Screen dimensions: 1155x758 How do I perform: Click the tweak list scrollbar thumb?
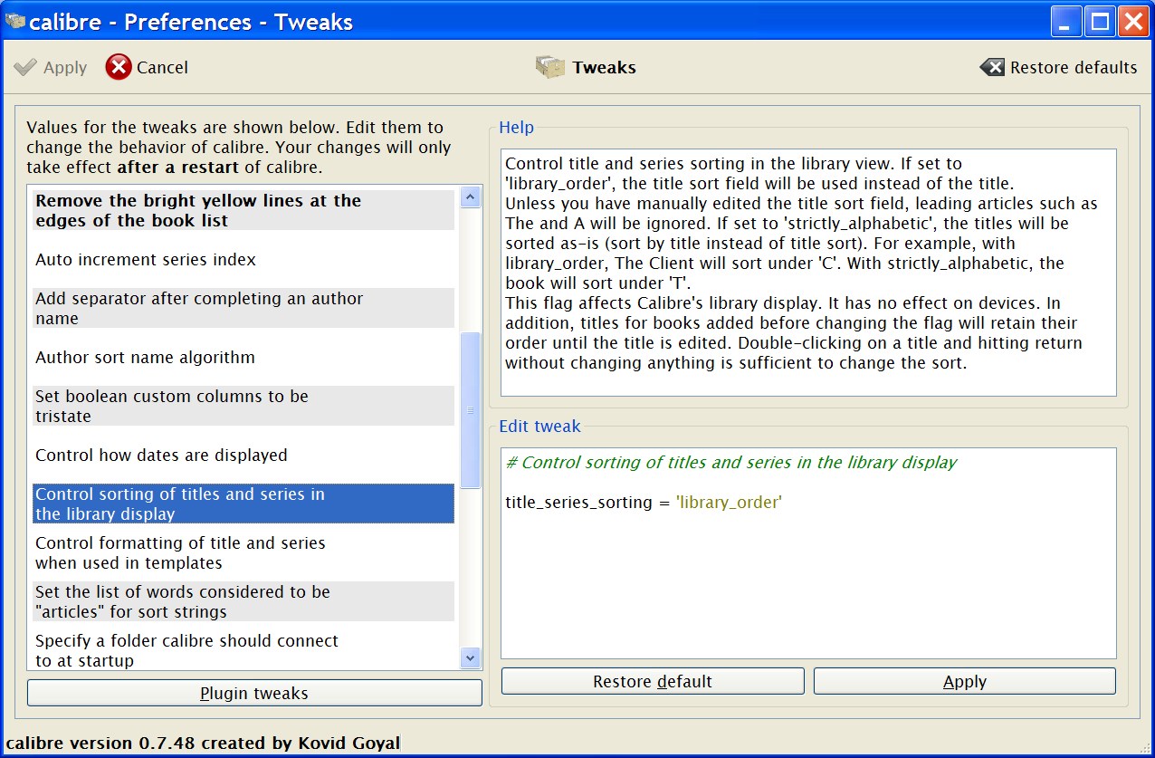(x=470, y=410)
